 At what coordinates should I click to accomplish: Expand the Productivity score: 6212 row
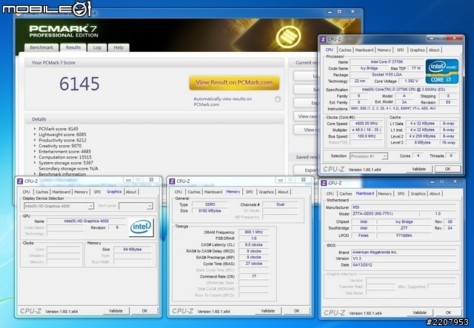point(35,140)
